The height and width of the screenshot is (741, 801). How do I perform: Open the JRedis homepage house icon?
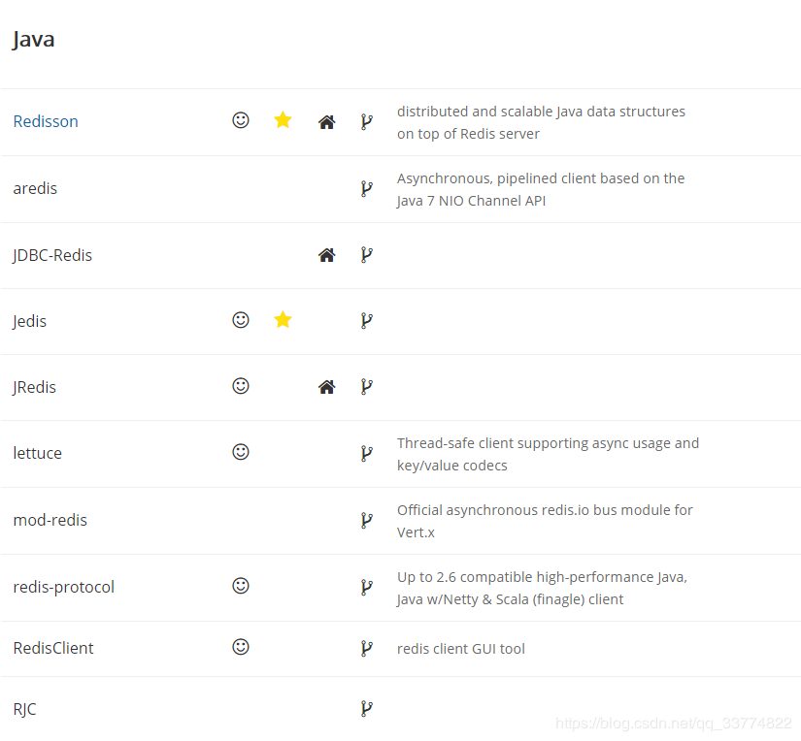pos(326,387)
